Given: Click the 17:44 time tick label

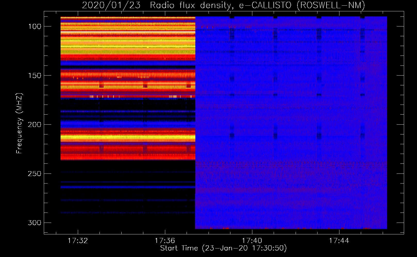Looking at the screenshot, I should pyautogui.click(x=339, y=241).
